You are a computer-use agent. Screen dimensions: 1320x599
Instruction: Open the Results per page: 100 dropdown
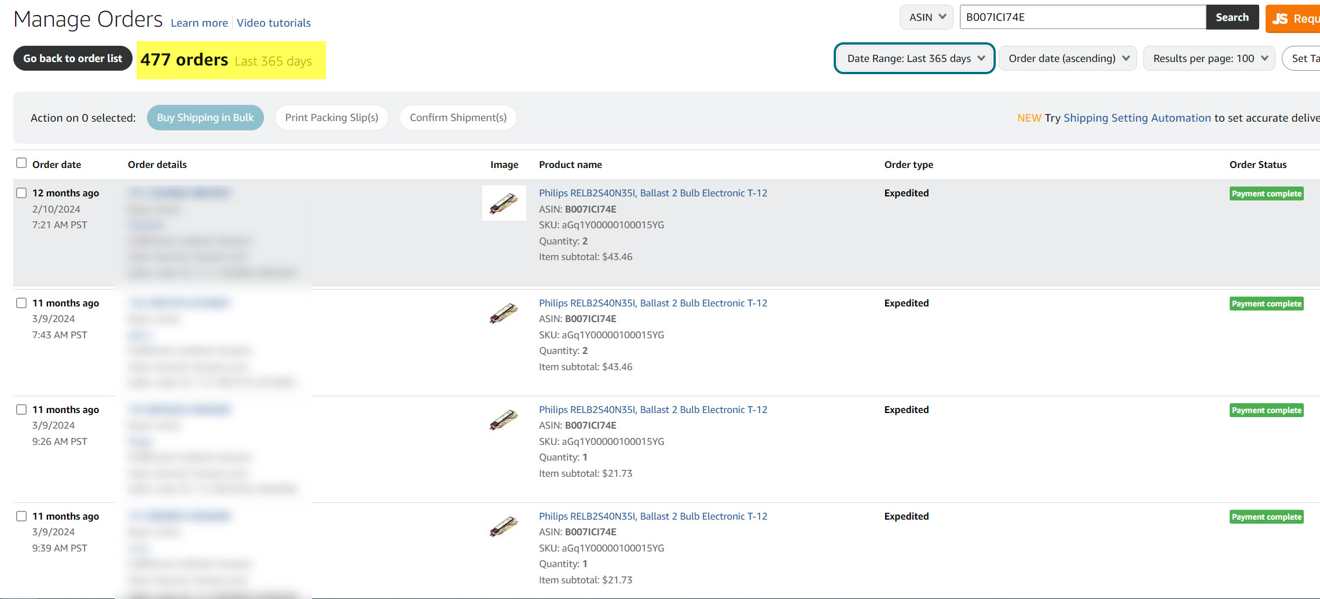pyautogui.click(x=1209, y=59)
